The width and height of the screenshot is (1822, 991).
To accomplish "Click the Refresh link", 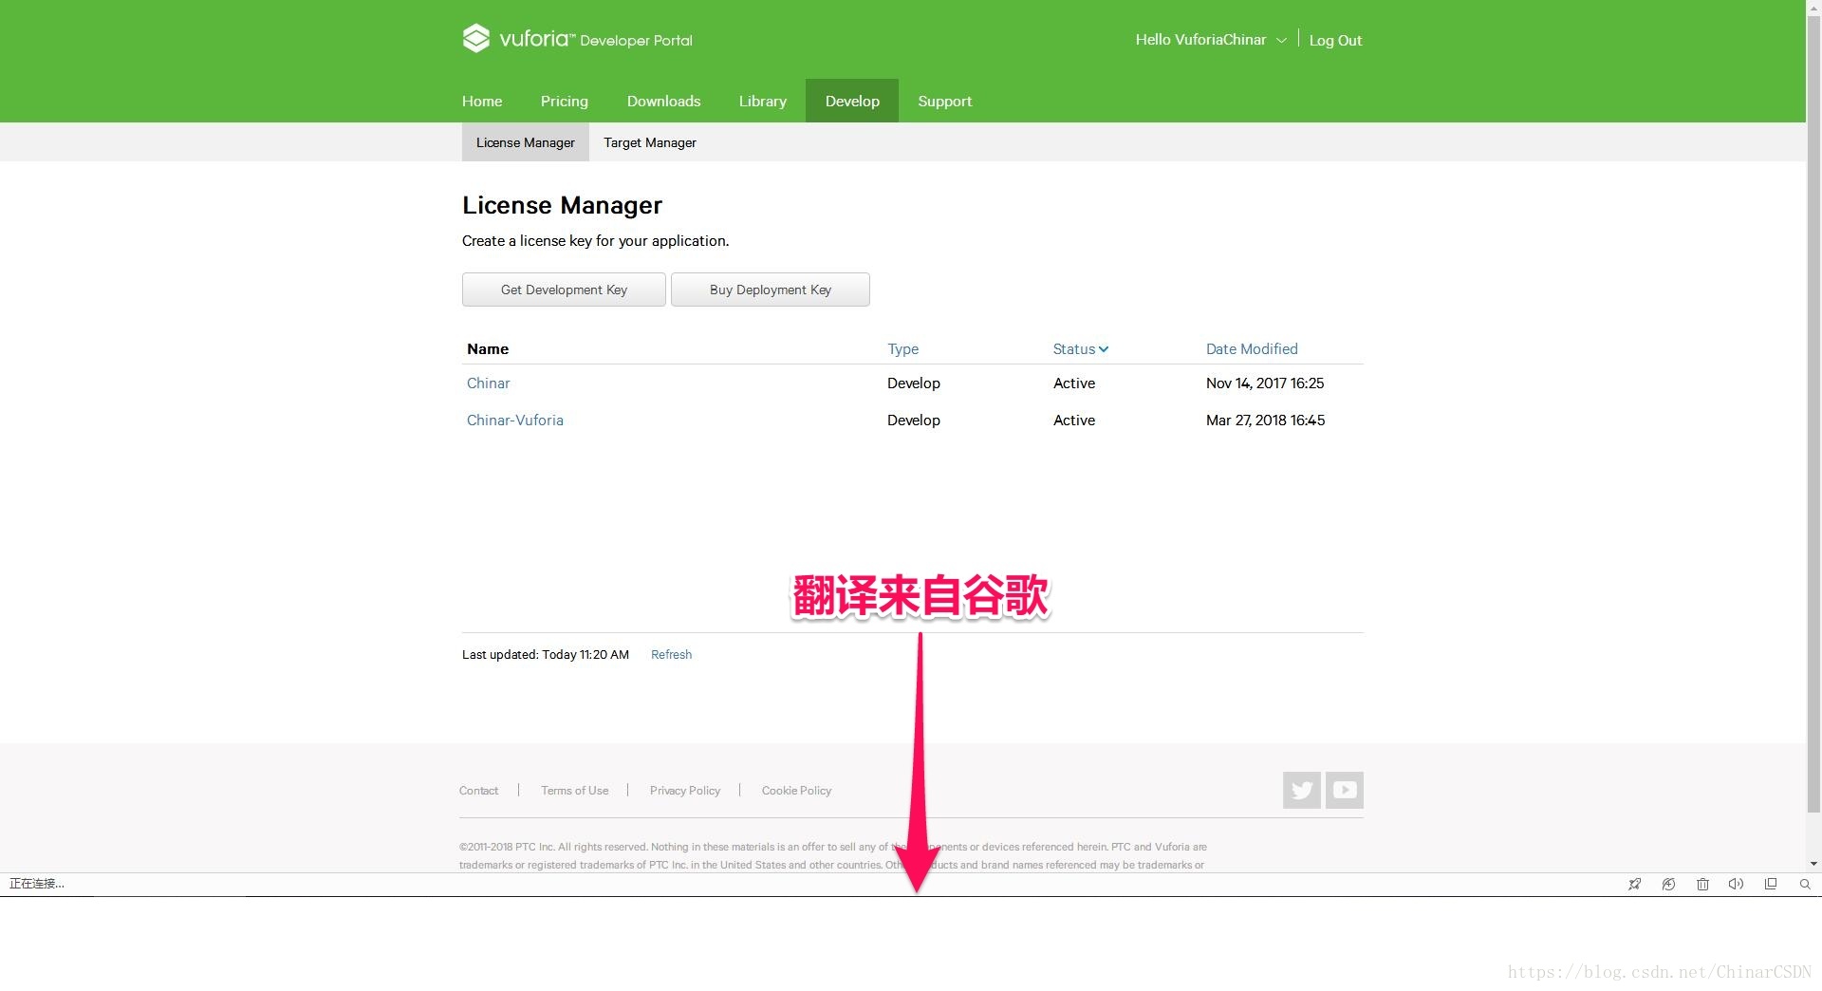I will click(671, 655).
